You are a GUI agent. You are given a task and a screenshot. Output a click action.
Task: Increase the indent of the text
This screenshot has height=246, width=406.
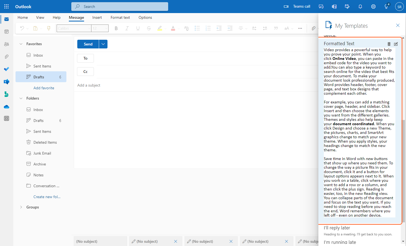230,28
